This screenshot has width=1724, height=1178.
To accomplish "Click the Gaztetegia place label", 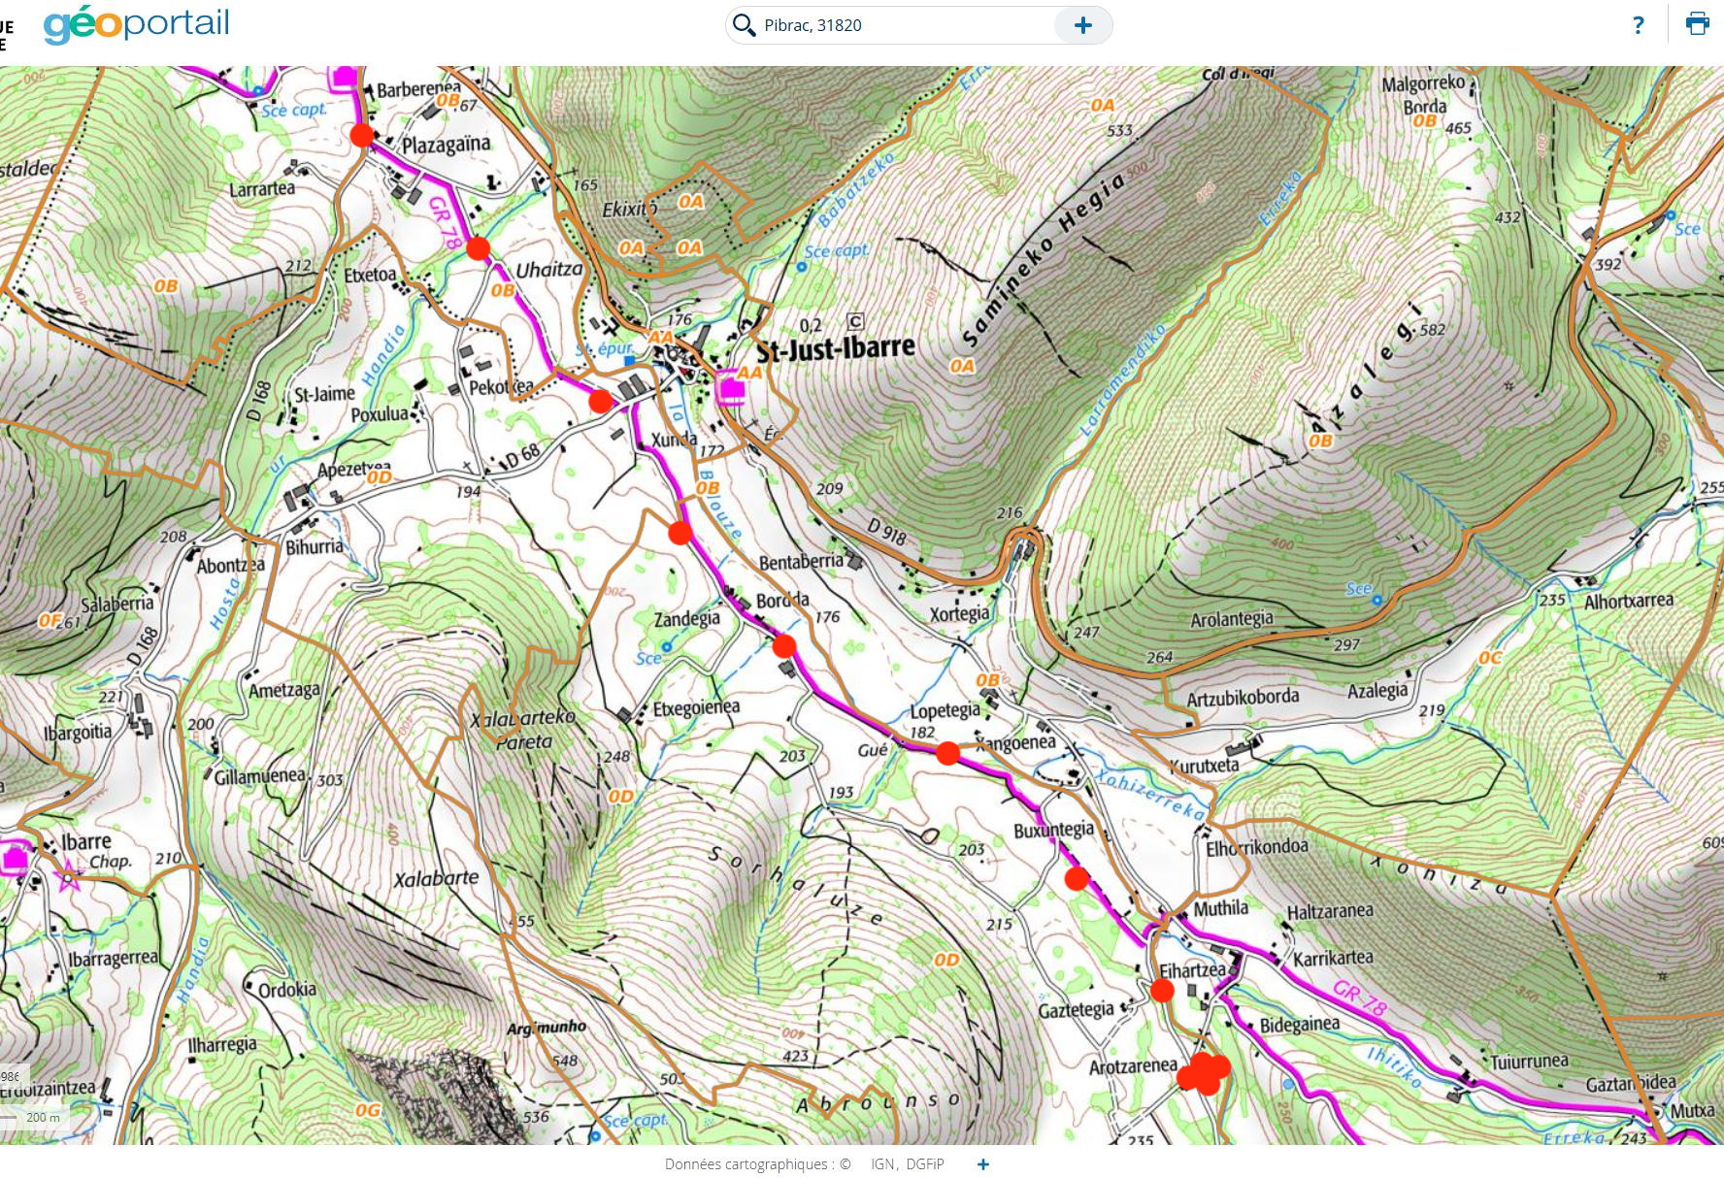I will click(x=1077, y=1010).
